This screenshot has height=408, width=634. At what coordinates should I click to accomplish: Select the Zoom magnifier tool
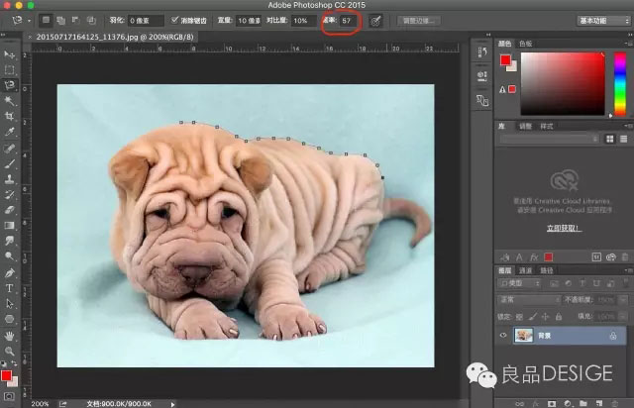(x=10, y=351)
